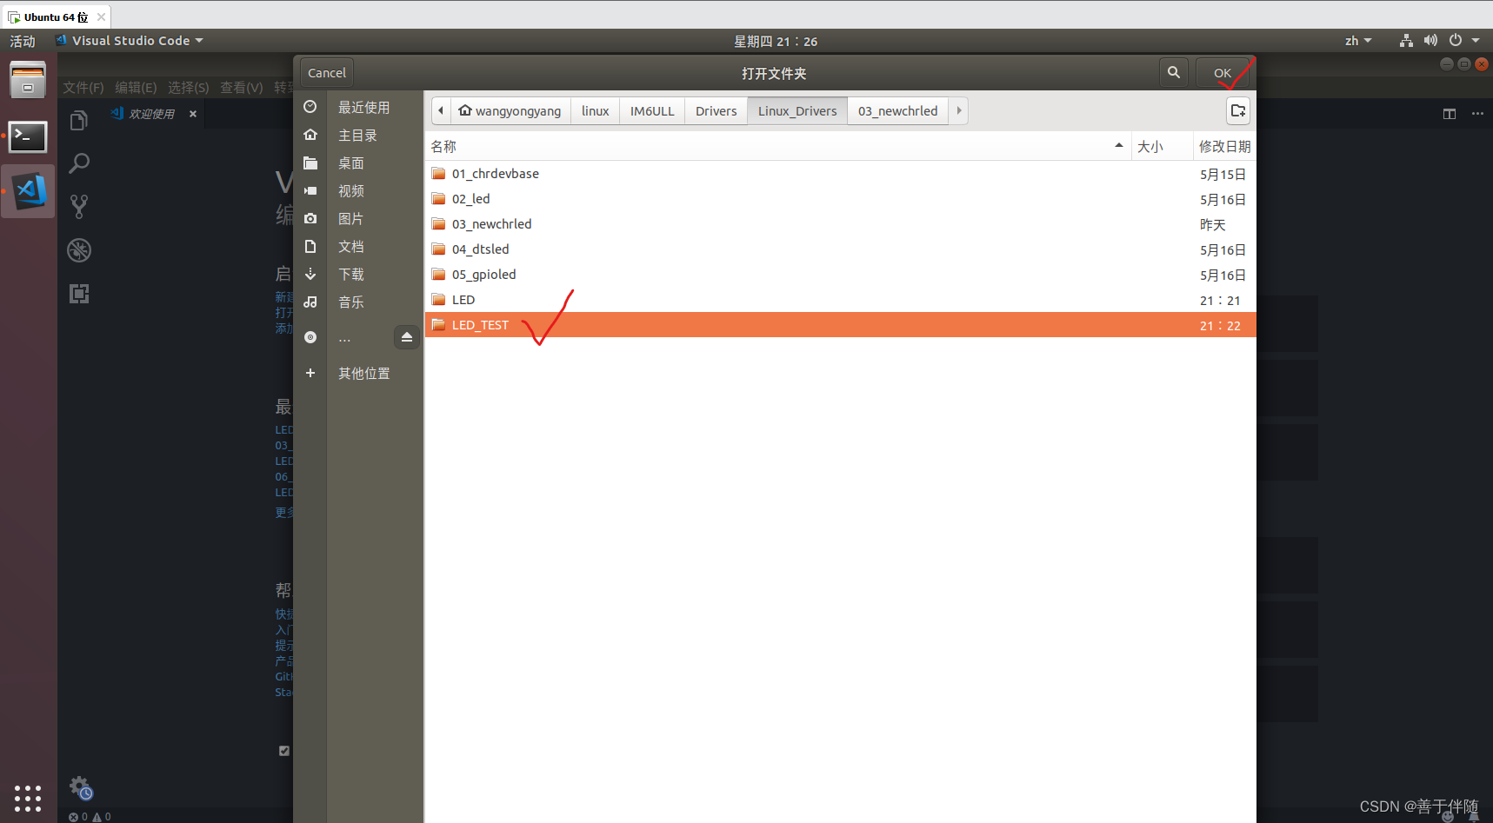Click the split editor icon in VS Code
Image resolution: width=1493 pixels, height=823 pixels.
[x=1450, y=114]
